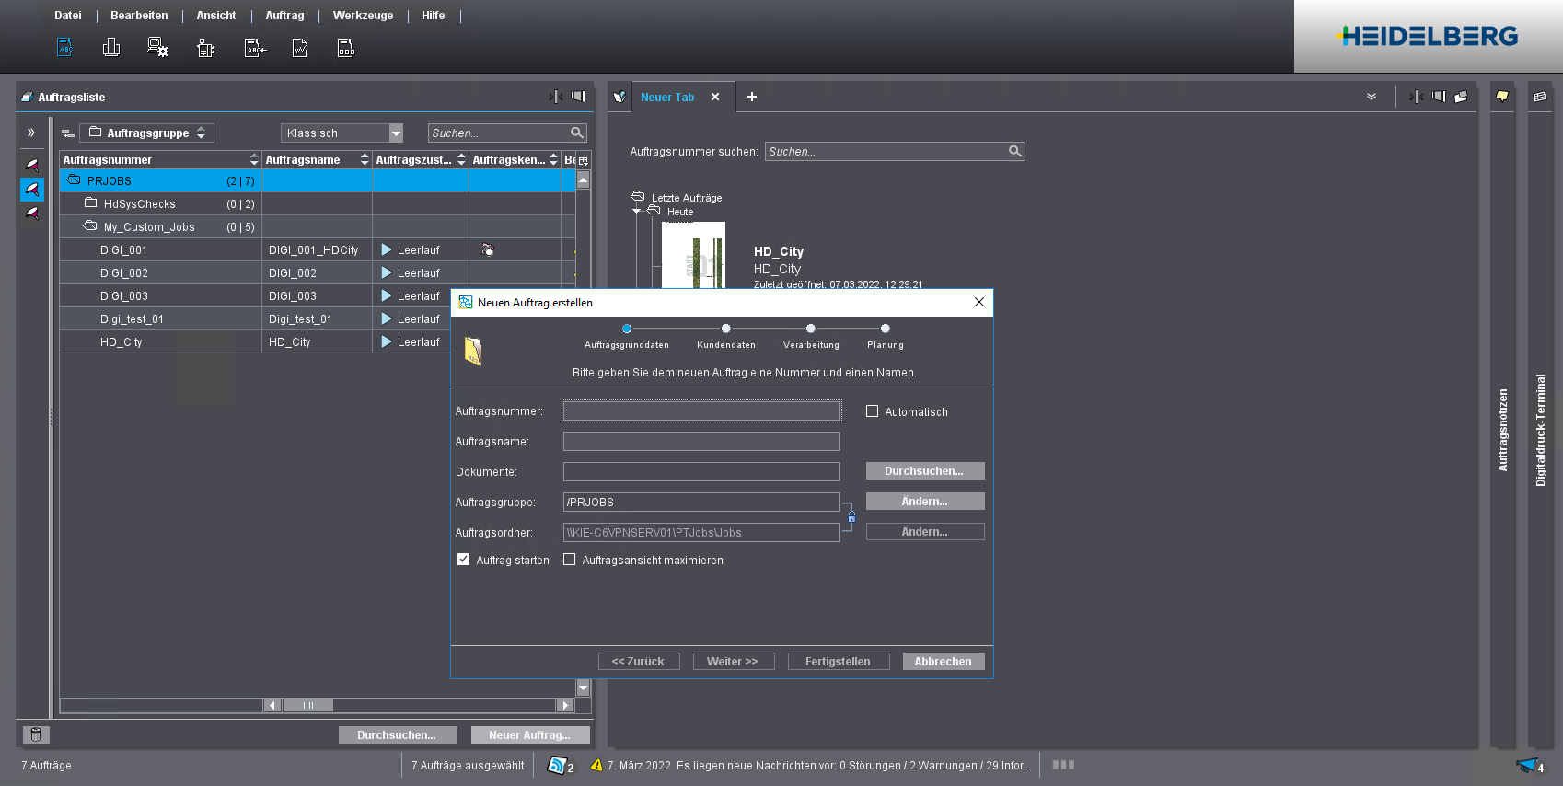Open the Auftragsgruppe grouping selector
The height and width of the screenshot is (786, 1563).
pyautogui.click(x=147, y=133)
